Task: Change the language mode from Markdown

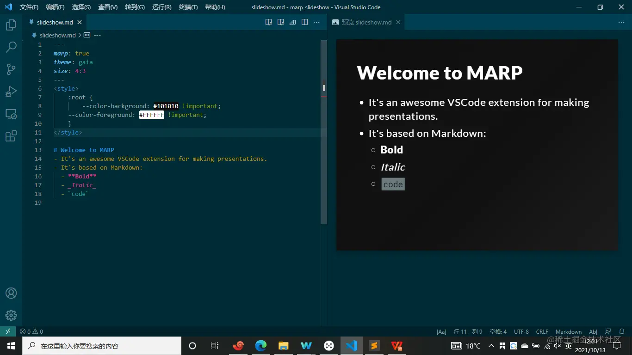Action: point(568,331)
